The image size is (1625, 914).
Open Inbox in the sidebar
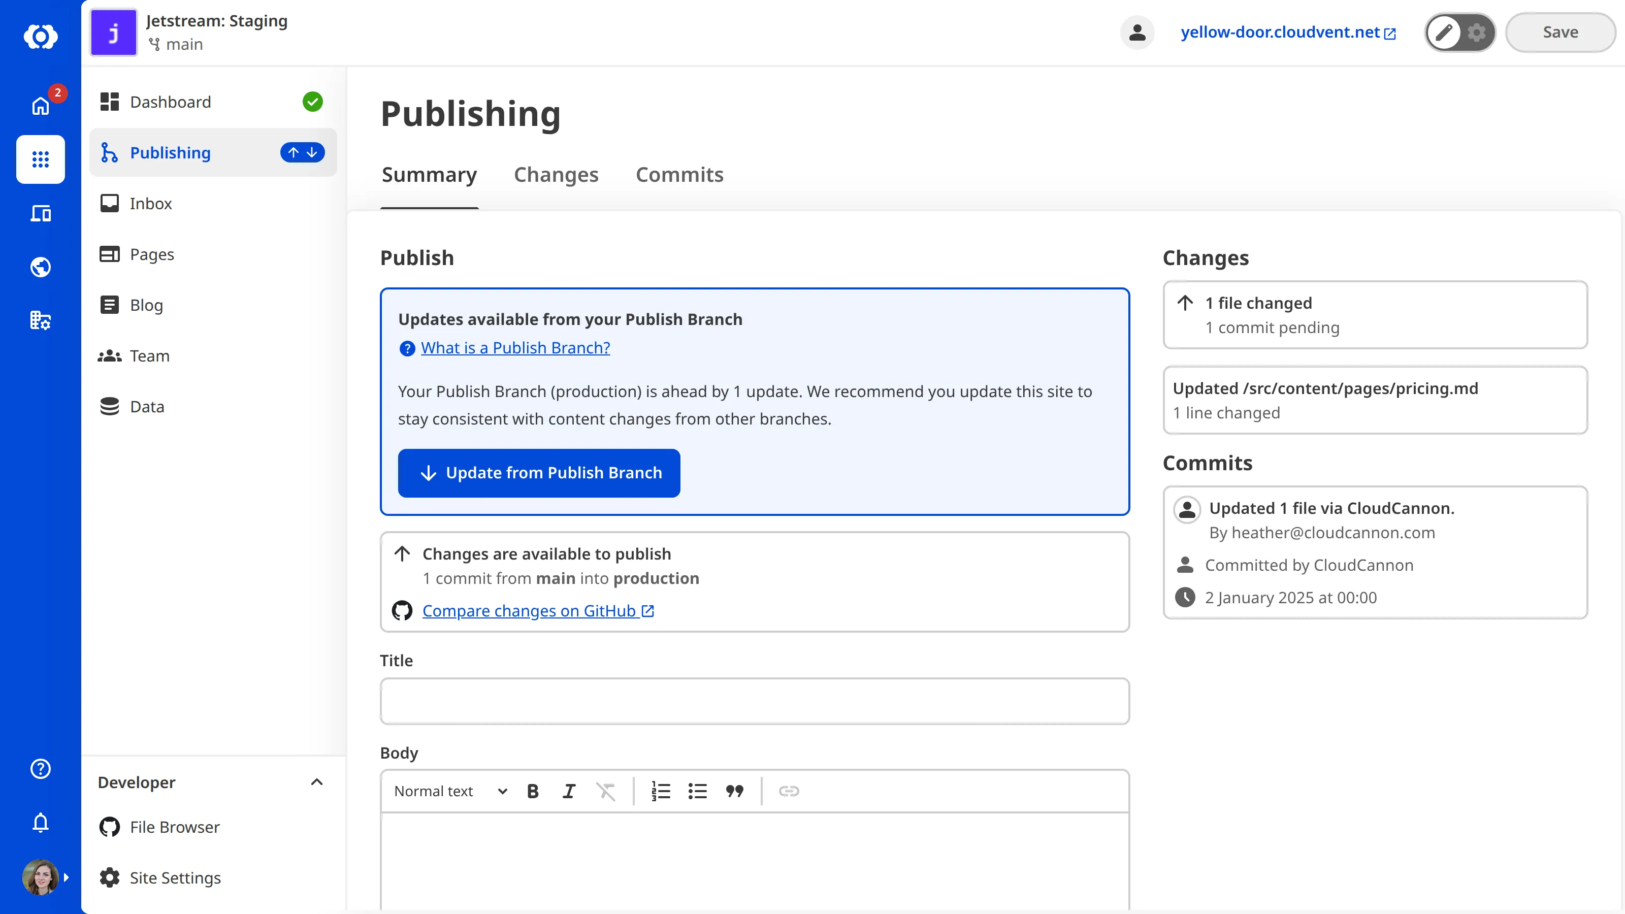click(x=213, y=203)
